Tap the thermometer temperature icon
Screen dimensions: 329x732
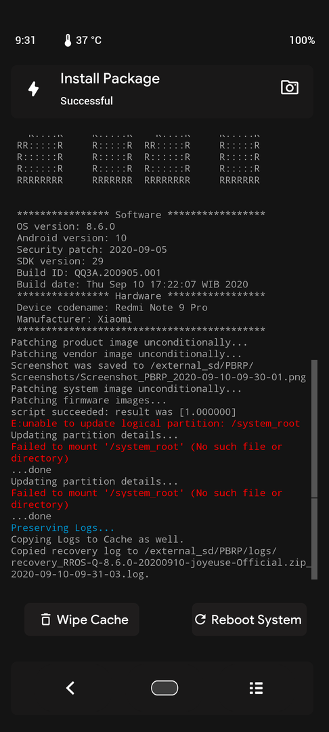click(x=68, y=40)
